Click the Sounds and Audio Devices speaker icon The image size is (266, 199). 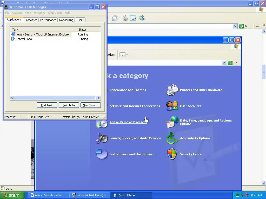[102, 138]
